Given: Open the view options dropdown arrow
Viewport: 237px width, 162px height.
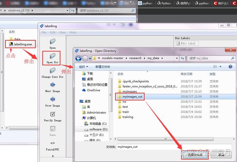Looking at the screenshot, I should (220, 66).
